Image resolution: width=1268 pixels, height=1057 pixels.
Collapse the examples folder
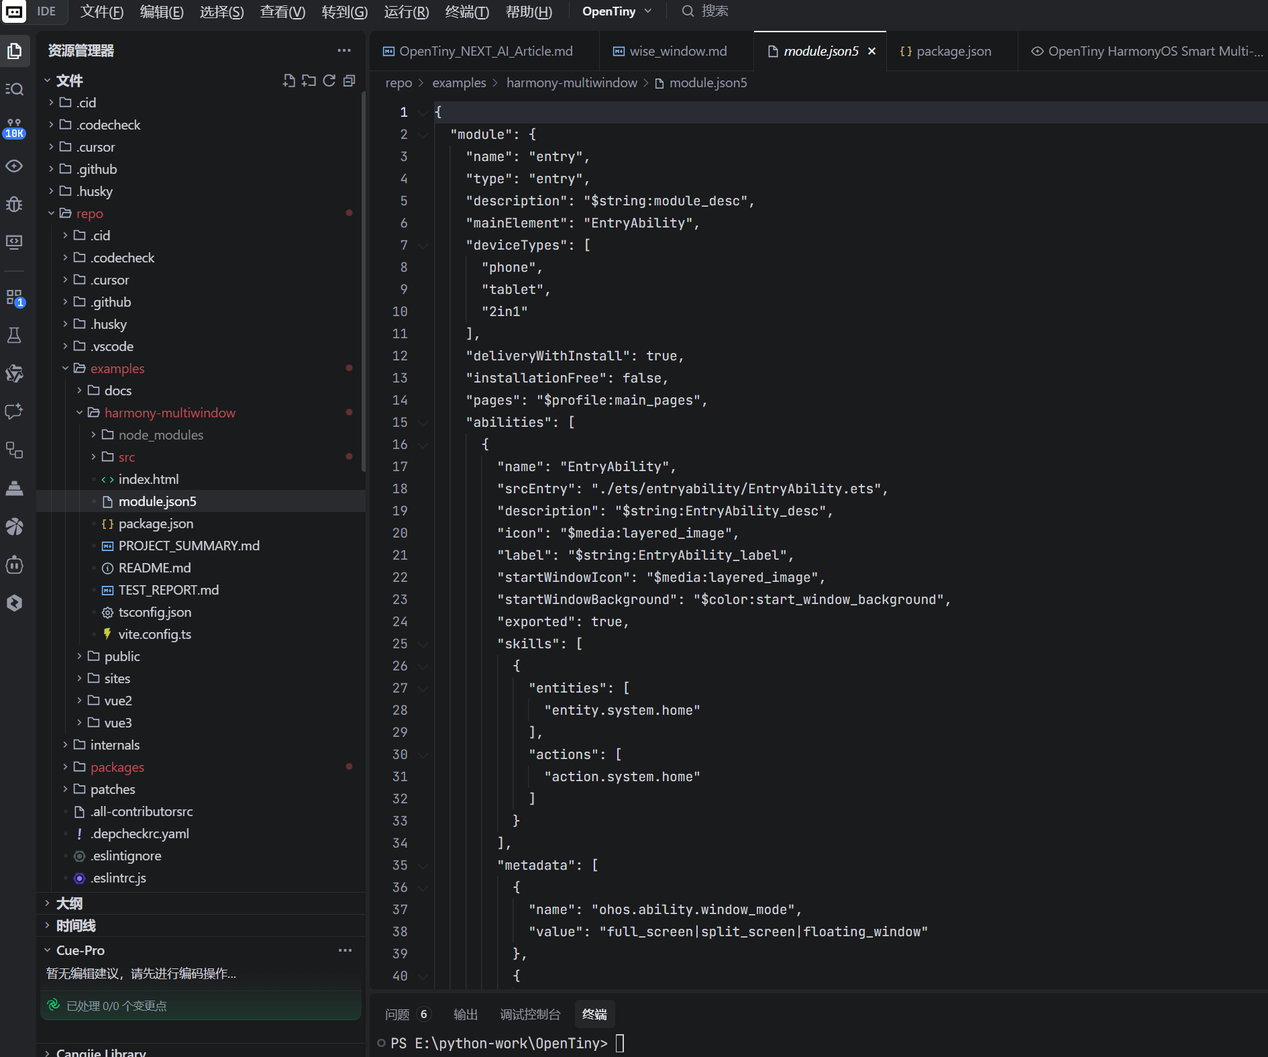[65, 368]
